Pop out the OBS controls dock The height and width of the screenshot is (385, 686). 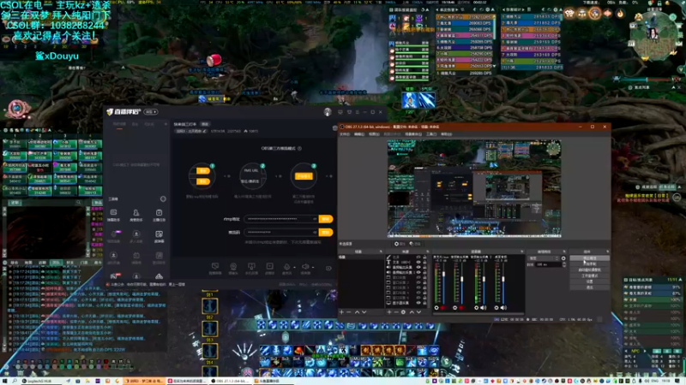608,252
